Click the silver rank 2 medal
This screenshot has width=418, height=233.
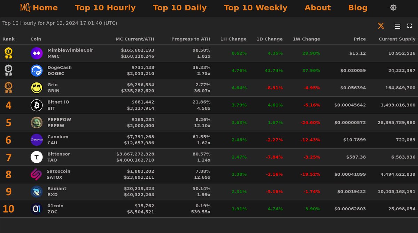click(x=8, y=71)
